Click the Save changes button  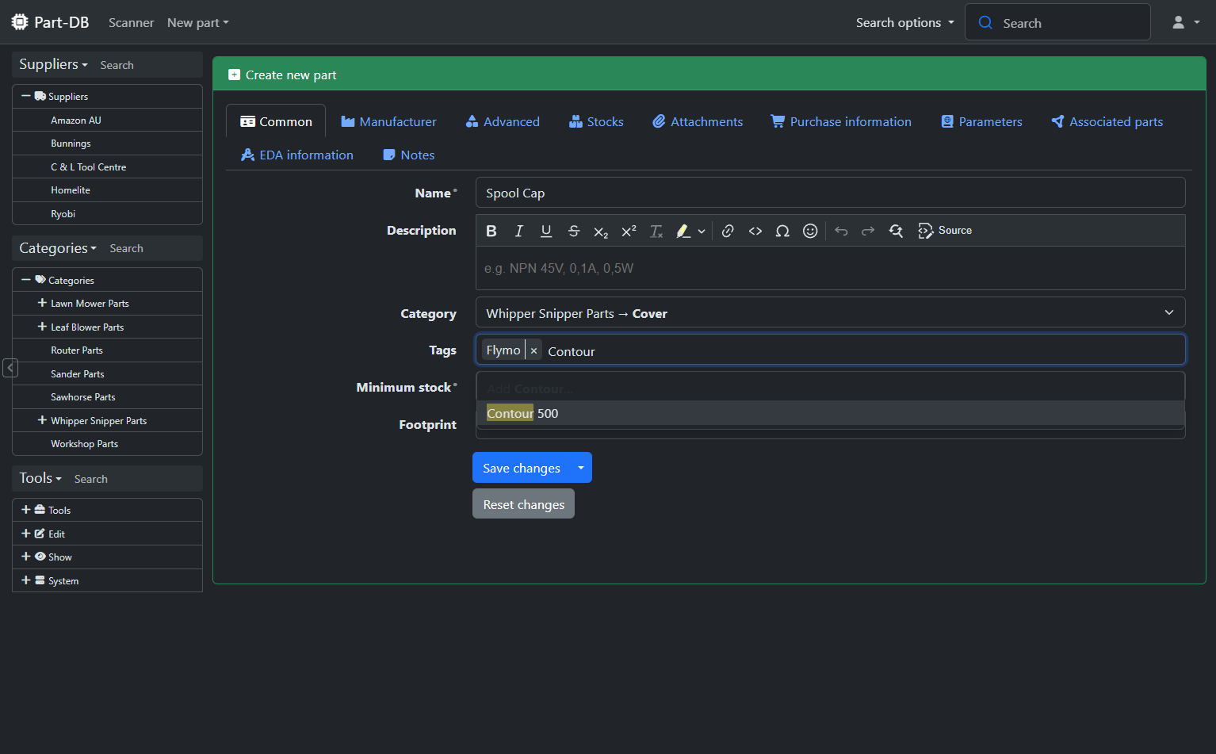point(522,468)
